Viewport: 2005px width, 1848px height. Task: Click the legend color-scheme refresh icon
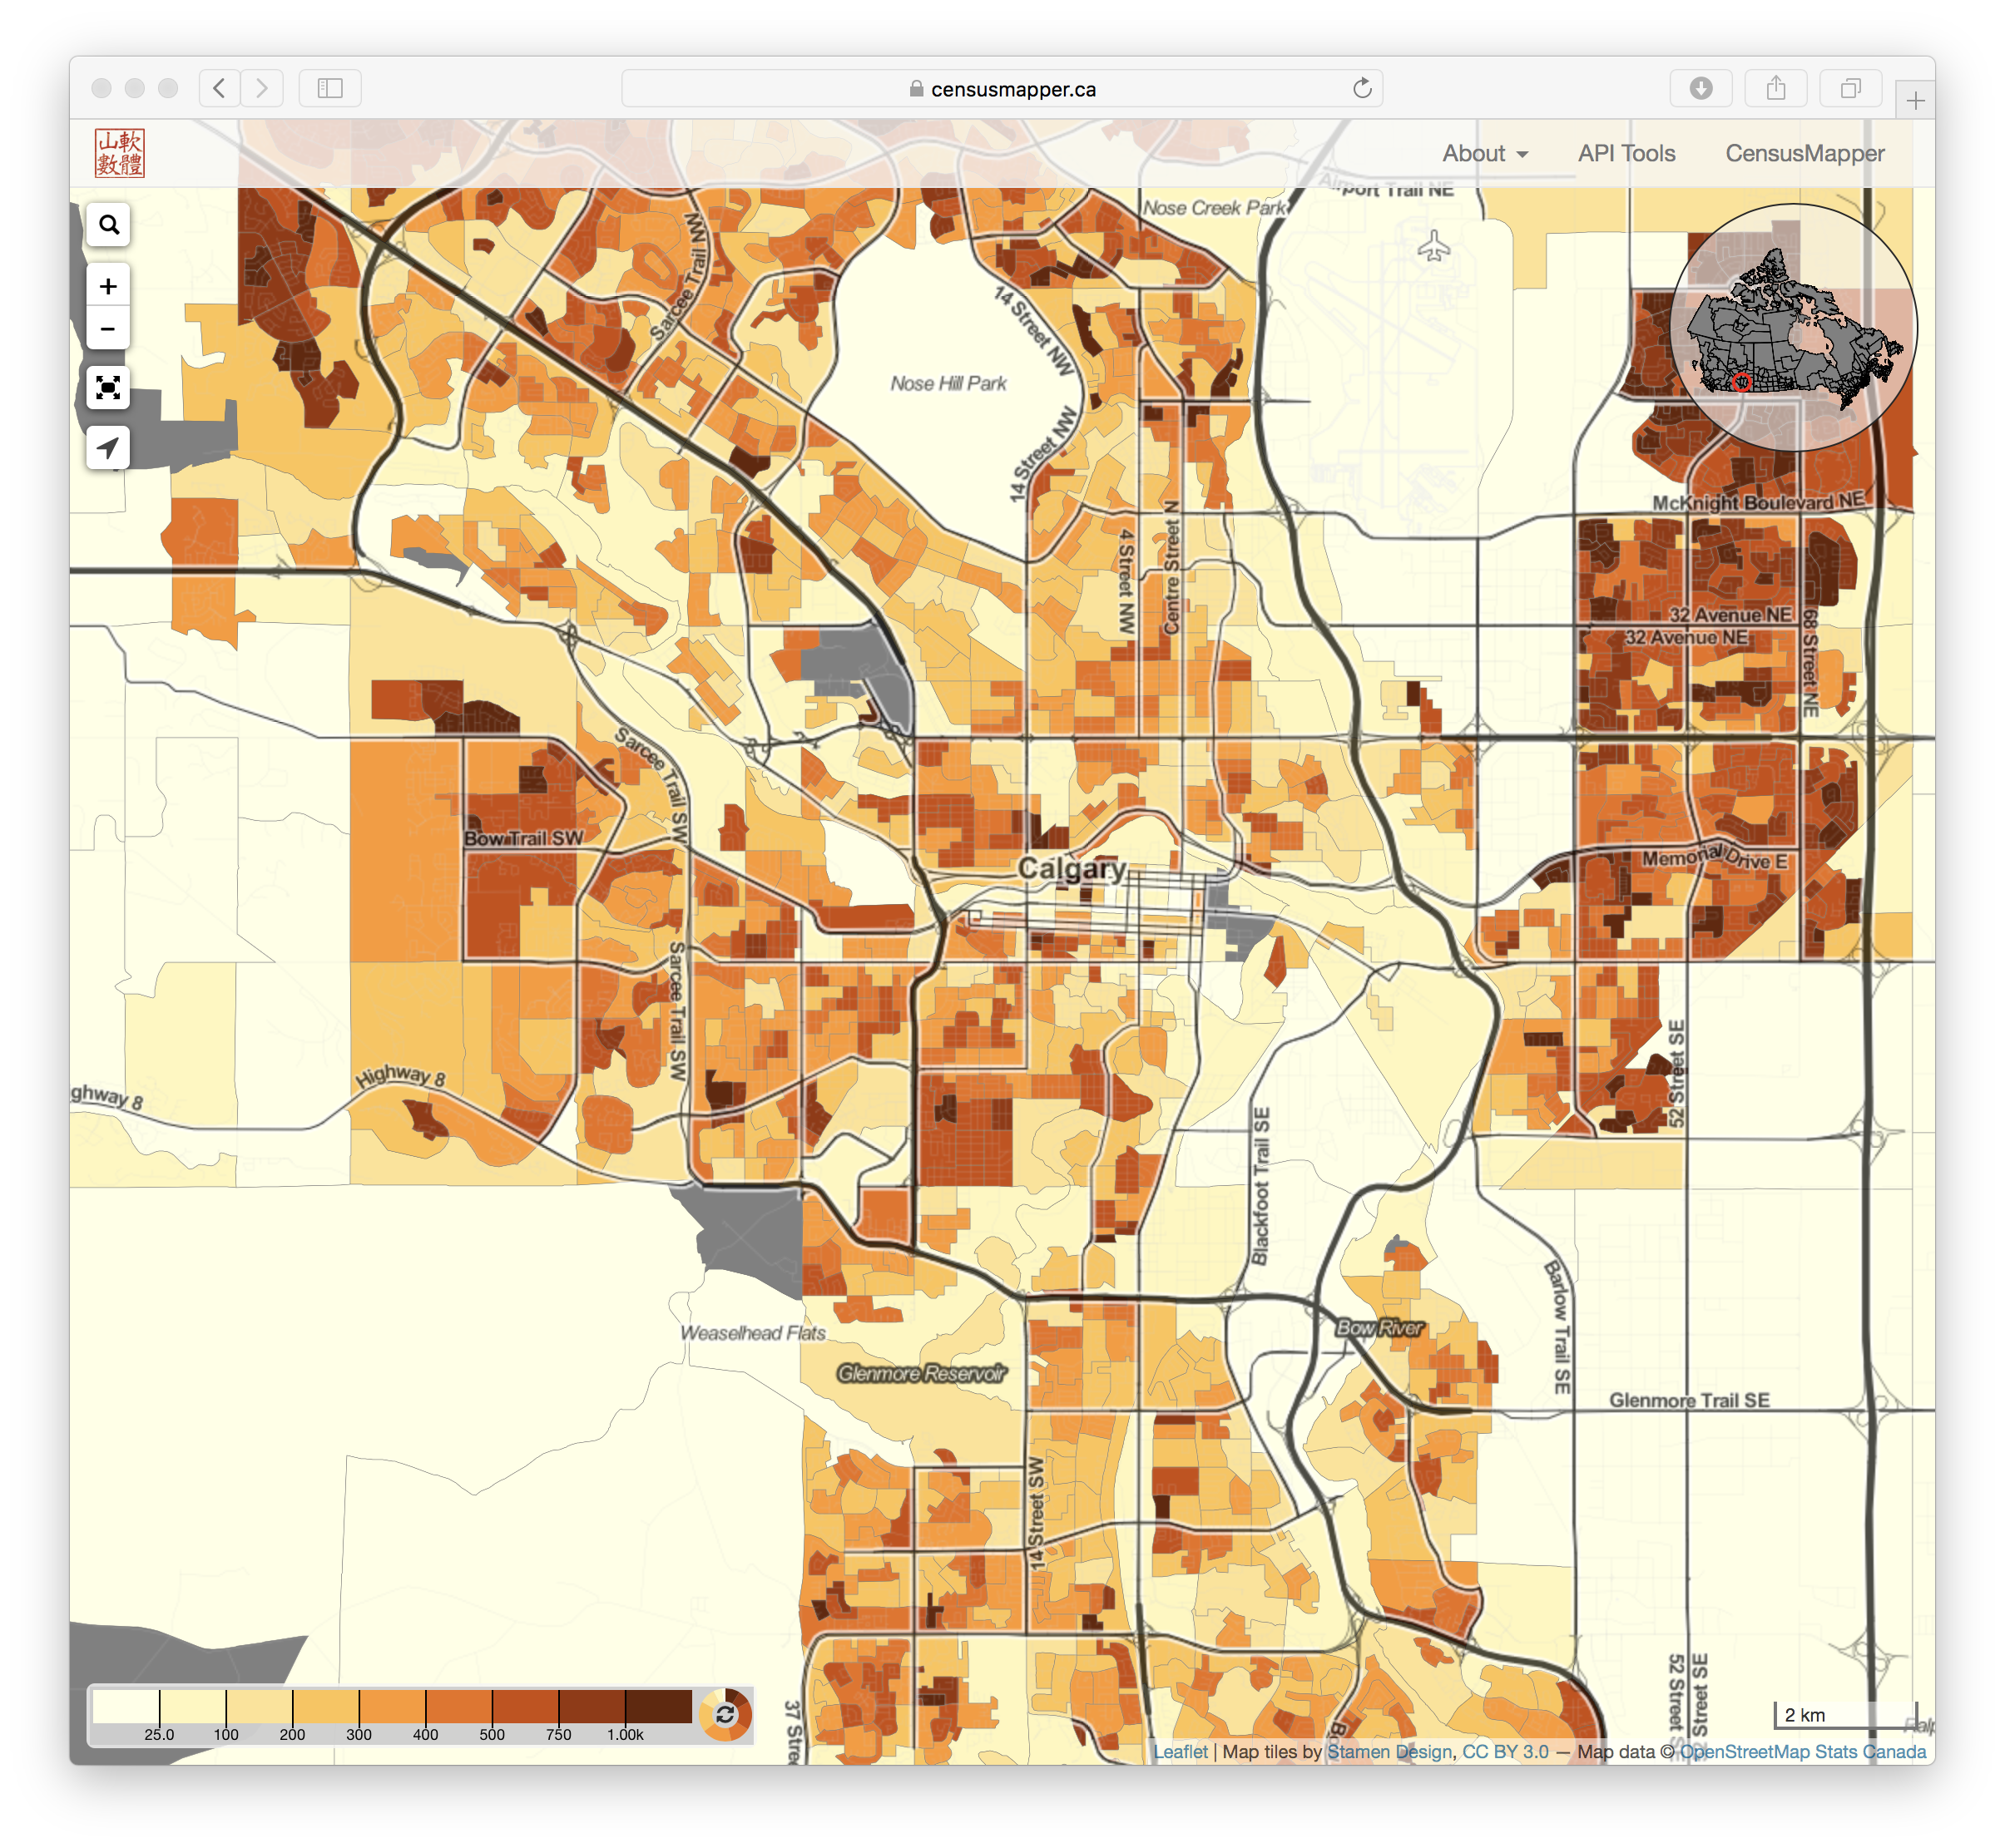(725, 1715)
